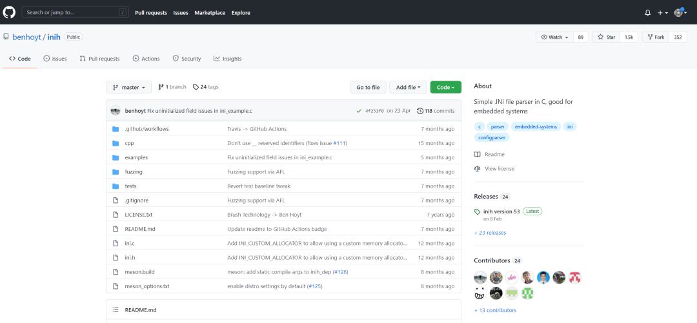Open the #125 link in the meson_options row
The width and height of the screenshot is (697, 323).
tap(315, 286)
